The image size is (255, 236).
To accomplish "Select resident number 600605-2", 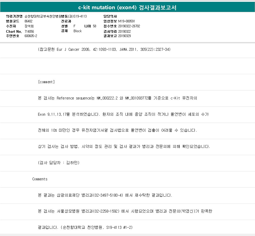I will point(31,36).
